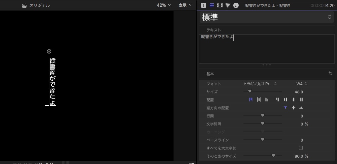The image size is (337, 164).
Task: Click the clapperboard icon beside オリジナル
Action: pos(24,6)
